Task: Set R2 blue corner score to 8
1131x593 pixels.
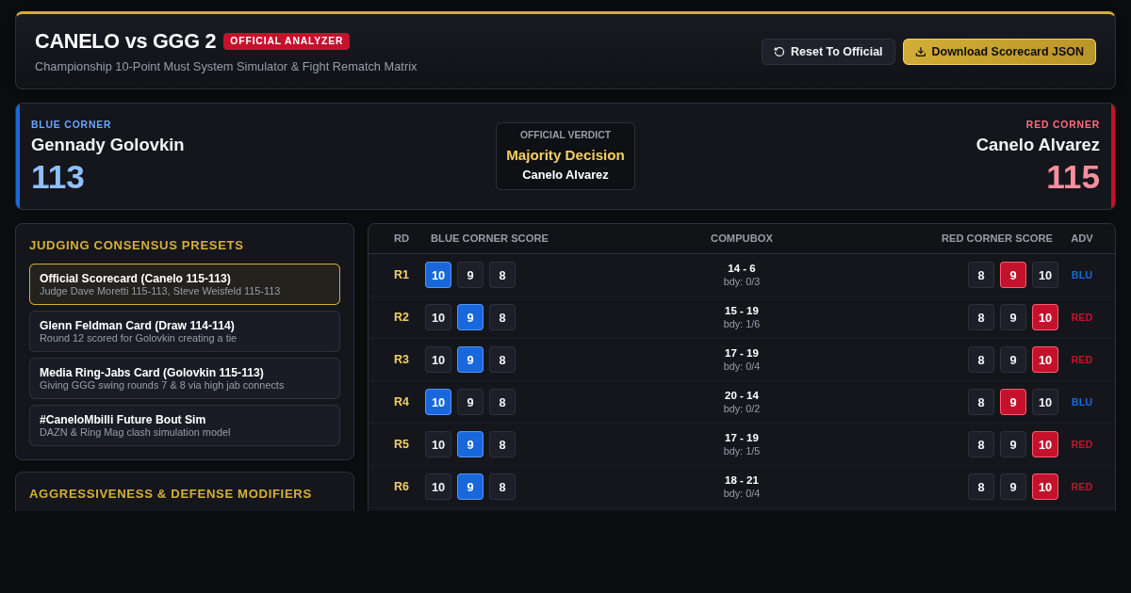Action: (x=502, y=317)
